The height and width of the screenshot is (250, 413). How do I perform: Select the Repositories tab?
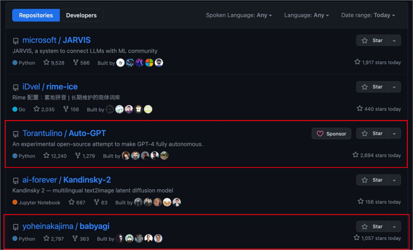(x=36, y=15)
